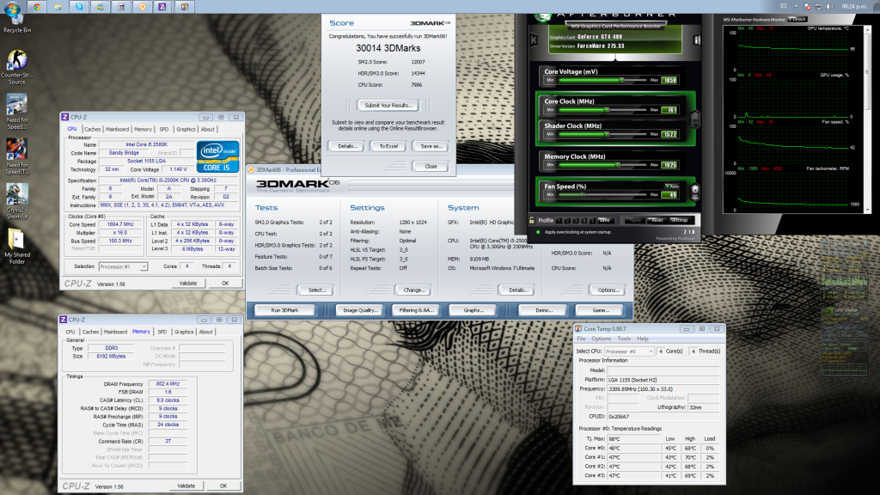Open Windows Live Messenger taskbar icon
880x495 pixels.
[x=100, y=7]
